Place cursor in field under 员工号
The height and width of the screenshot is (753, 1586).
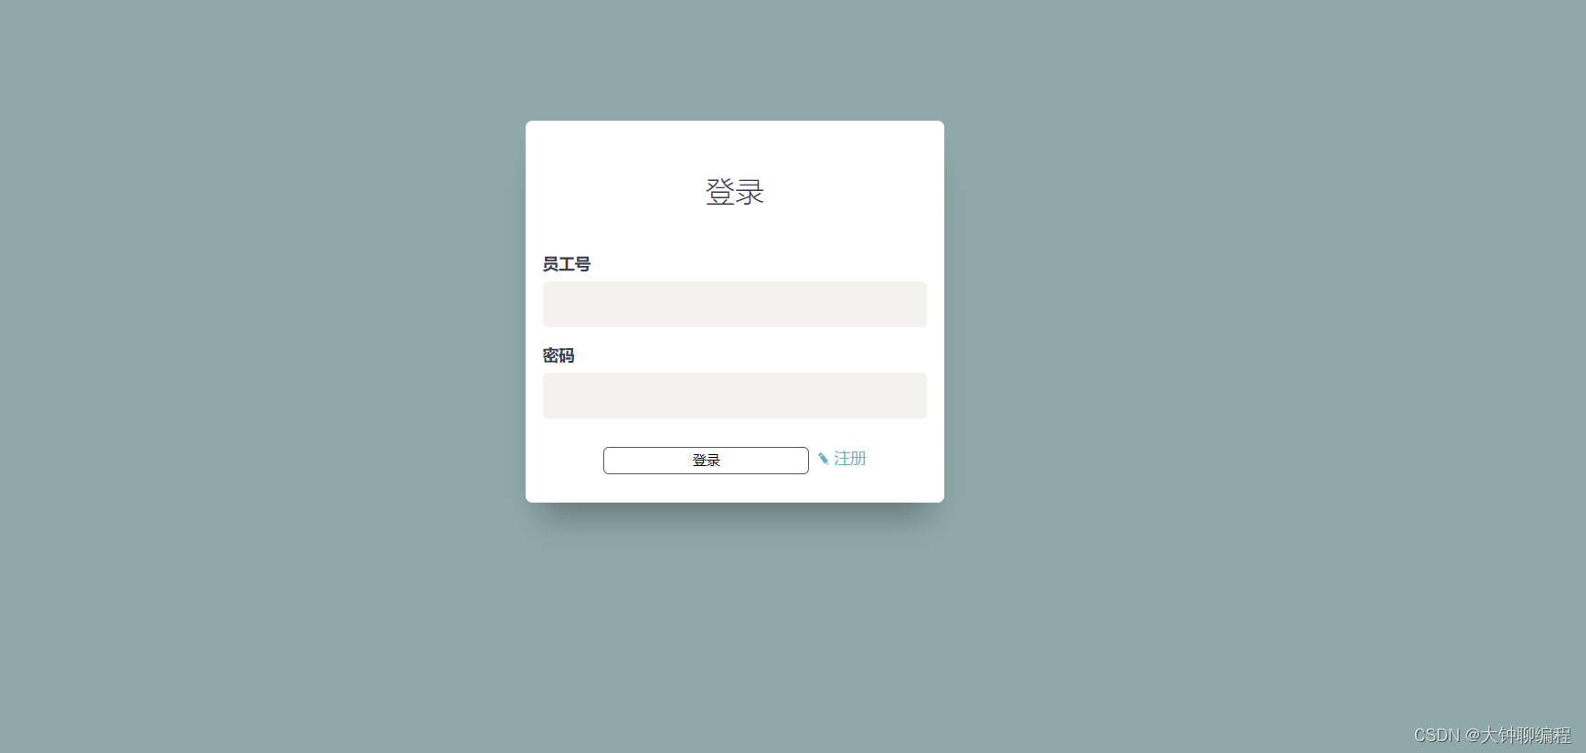pyautogui.click(x=735, y=304)
